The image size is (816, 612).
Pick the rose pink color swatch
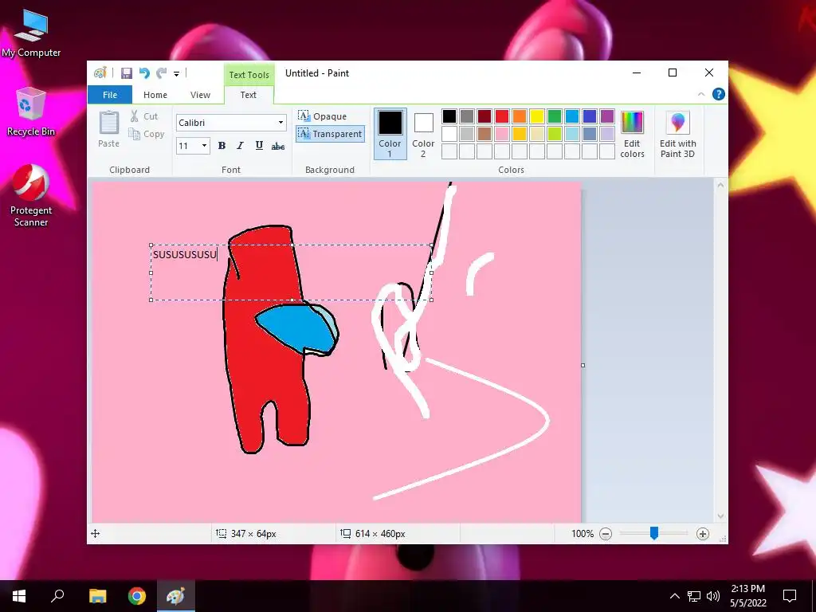tap(502, 134)
